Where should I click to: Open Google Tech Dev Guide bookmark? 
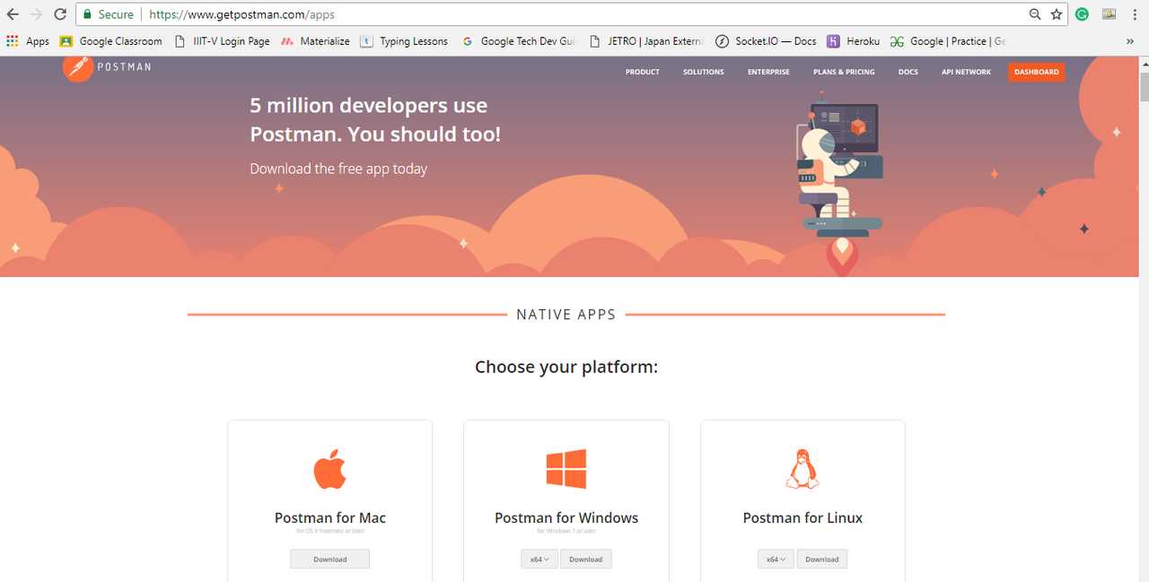tap(519, 41)
